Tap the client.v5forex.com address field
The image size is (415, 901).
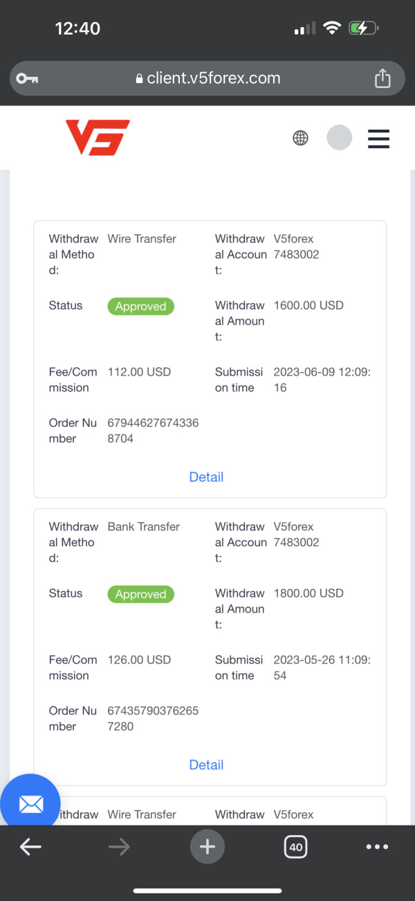[x=207, y=78]
